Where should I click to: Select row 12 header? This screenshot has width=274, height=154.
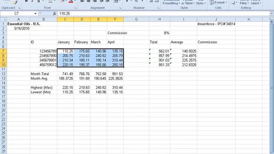[x=3, y=74]
